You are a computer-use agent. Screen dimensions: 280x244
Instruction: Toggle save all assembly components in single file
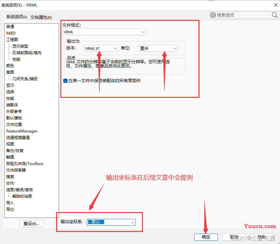point(66,81)
